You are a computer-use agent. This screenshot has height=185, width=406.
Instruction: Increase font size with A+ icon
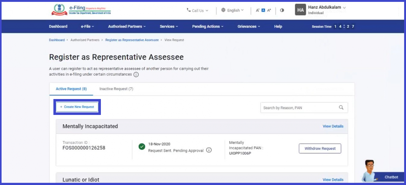tap(269, 10)
